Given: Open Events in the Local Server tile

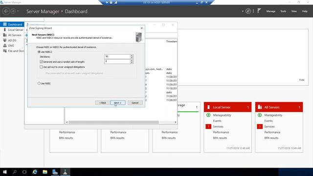Looking at the screenshot, I should pyautogui.click(x=217, y=121).
